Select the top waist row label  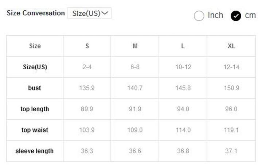point(35,130)
